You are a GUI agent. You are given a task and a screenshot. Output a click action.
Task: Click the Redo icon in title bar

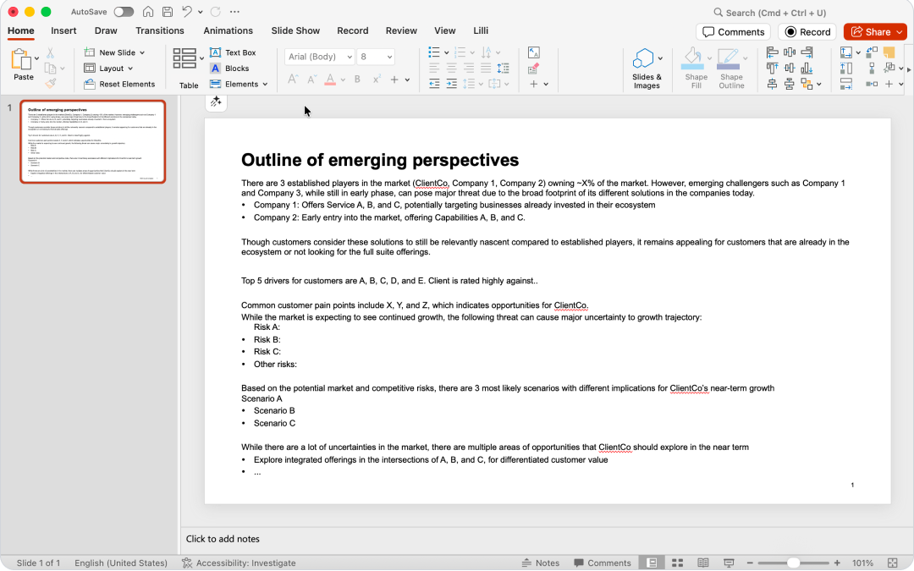[x=215, y=12]
